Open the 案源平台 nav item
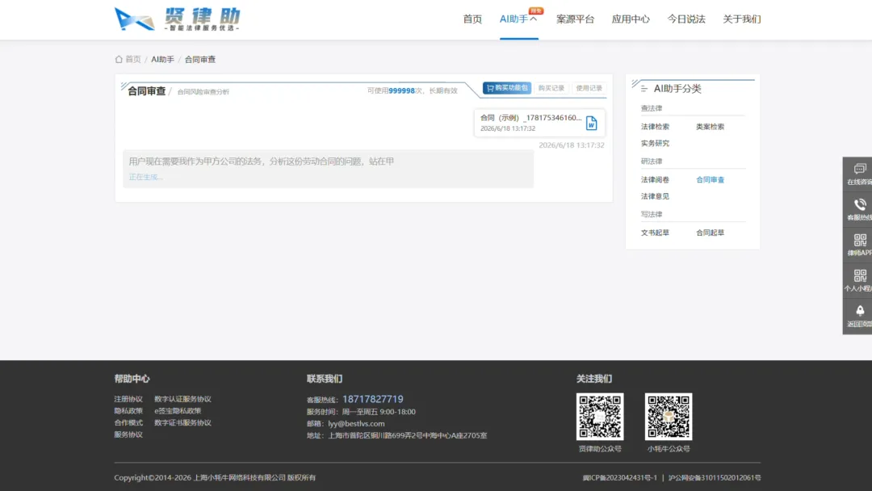This screenshot has width=872, height=491. [x=575, y=19]
